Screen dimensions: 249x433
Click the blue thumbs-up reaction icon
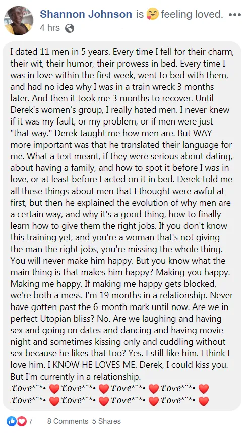click(12, 421)
